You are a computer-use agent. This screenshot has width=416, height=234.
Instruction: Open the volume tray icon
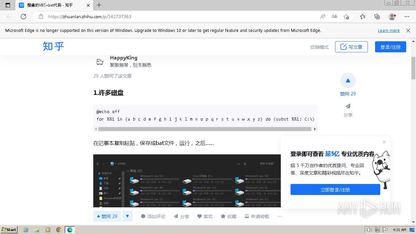click(370, 230)
